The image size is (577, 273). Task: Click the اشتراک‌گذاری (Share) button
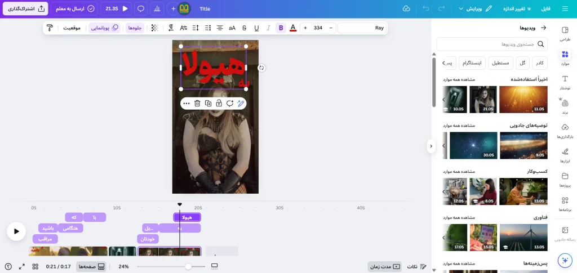(25, 8)
